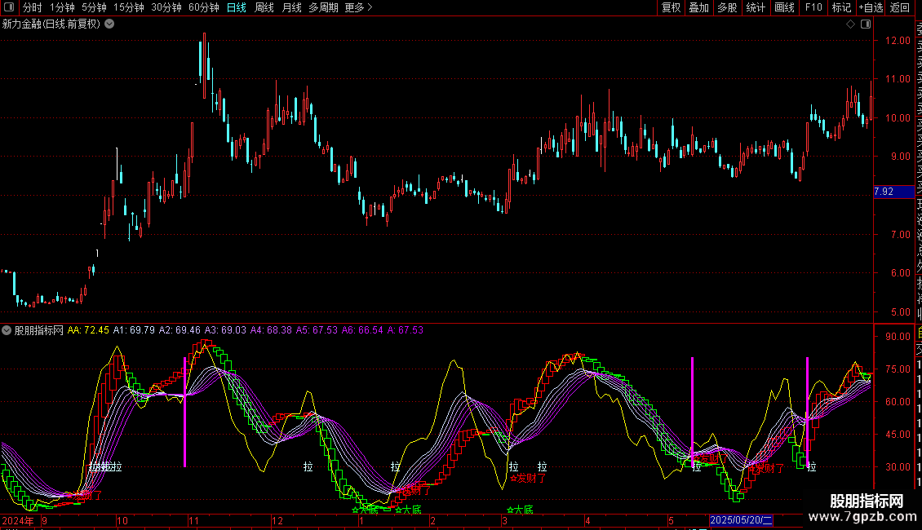The image size is (922, 530).
Task: Switch to the 日线 daily chart tab
Action: pos(236,7)
